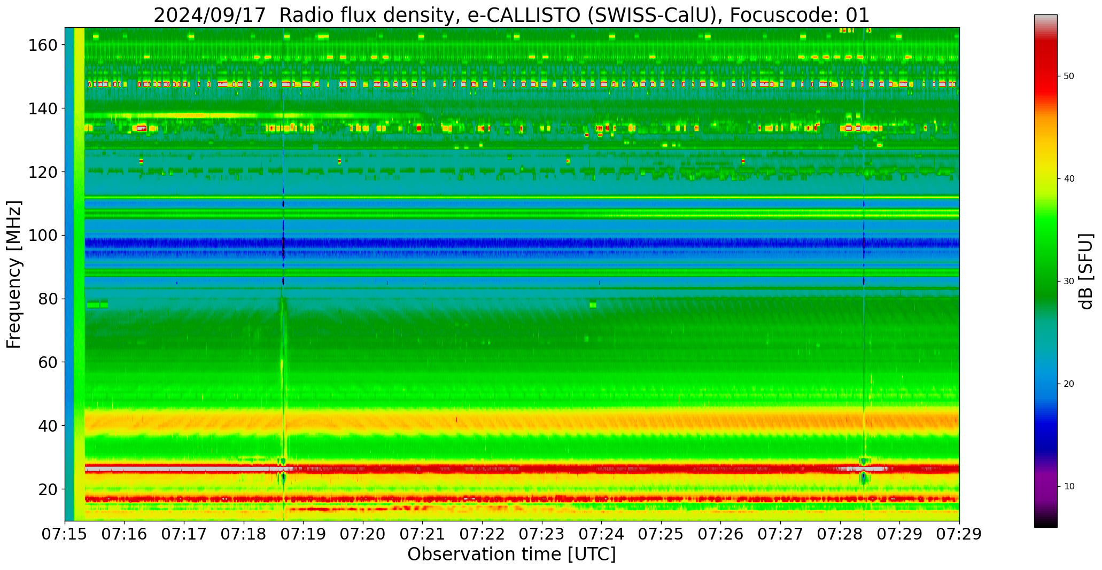The image size is (1102, 570).
Task: Click the white-red band near 26 MHz
Action: 522,469
